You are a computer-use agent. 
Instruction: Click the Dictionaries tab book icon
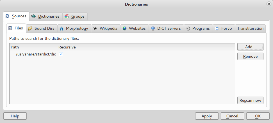(x=34, y=16)
